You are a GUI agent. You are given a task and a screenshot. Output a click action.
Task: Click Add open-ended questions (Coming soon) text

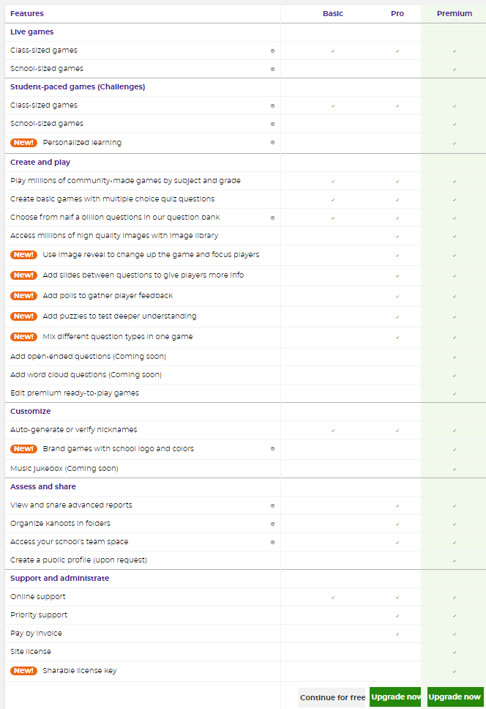coord(88,356)
